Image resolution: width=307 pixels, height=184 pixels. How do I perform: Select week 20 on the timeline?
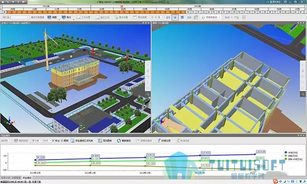(188, 12)
